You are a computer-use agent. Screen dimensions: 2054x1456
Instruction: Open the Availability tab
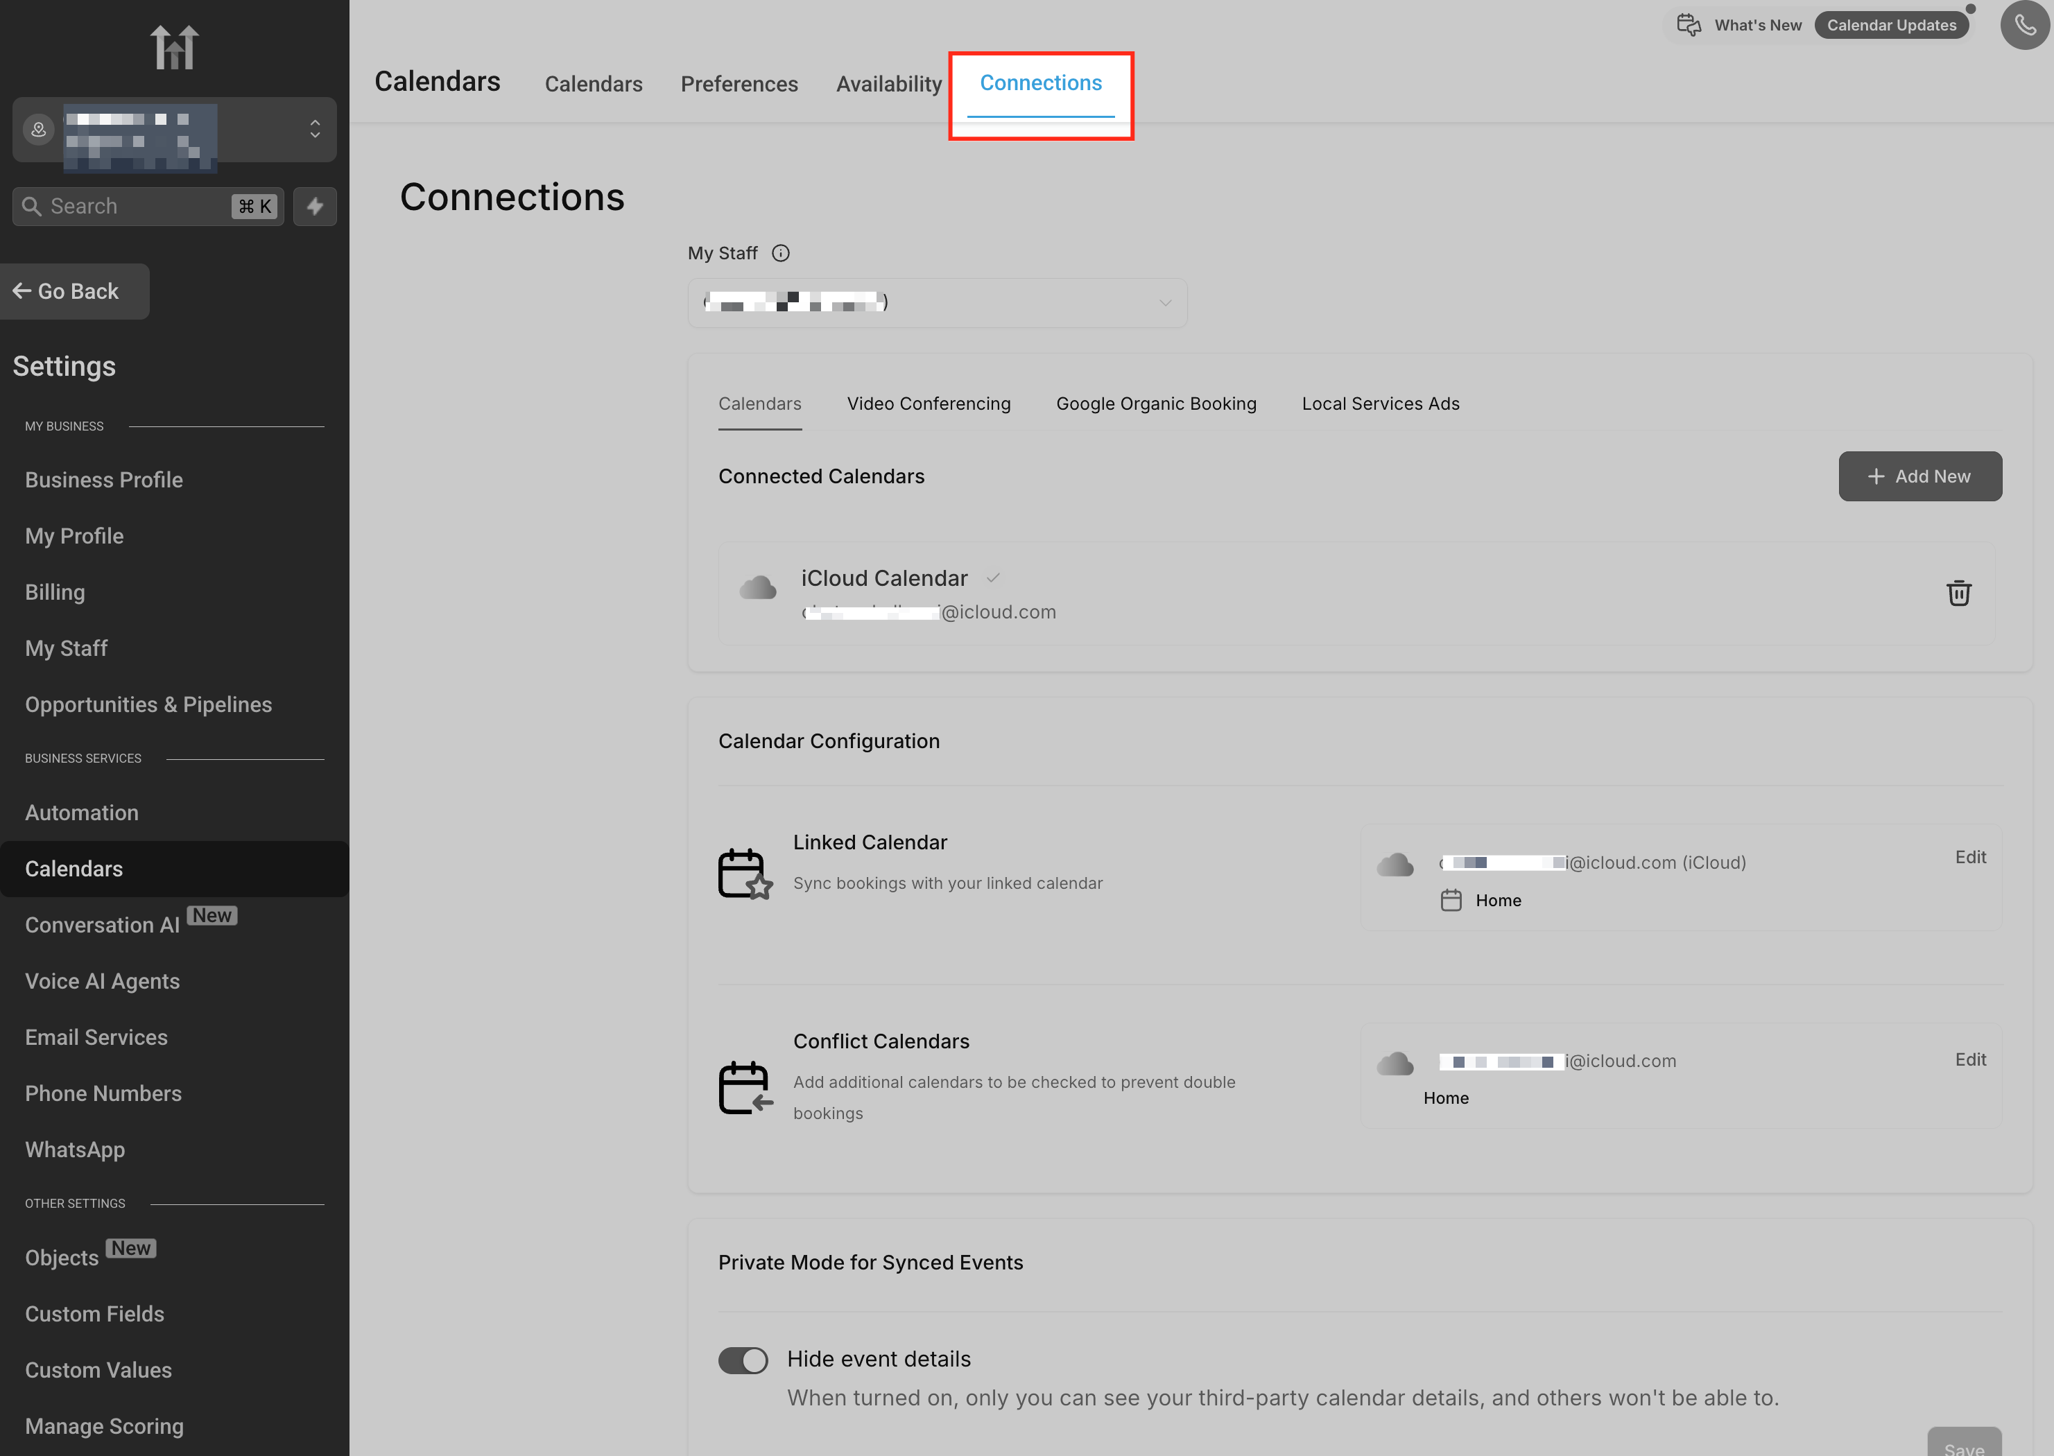pos(888,85)
